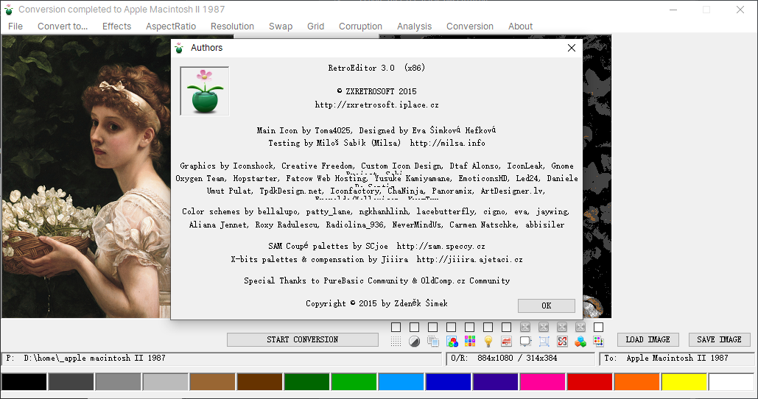Viewport: 758px width, 399px height.
Task: Open the Corruption menu
Action: point(360,26)
